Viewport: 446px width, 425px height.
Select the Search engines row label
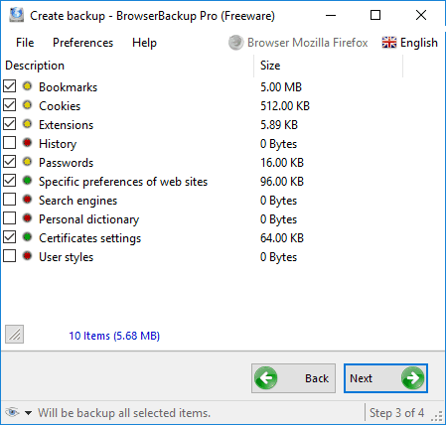click(x=77, y=201)
